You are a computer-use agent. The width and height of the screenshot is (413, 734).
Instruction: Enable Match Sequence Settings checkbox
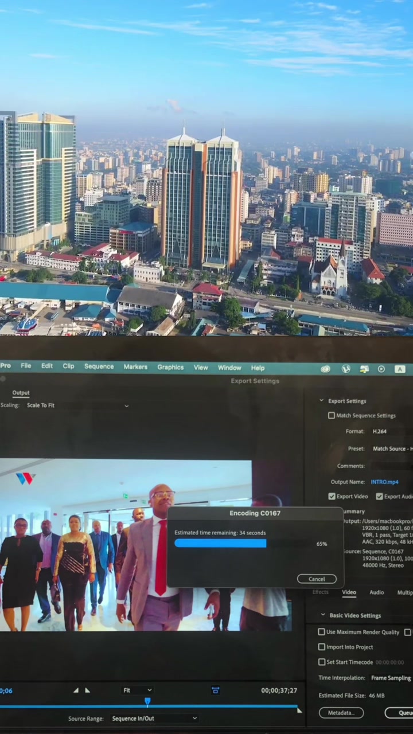pos(331,415)
